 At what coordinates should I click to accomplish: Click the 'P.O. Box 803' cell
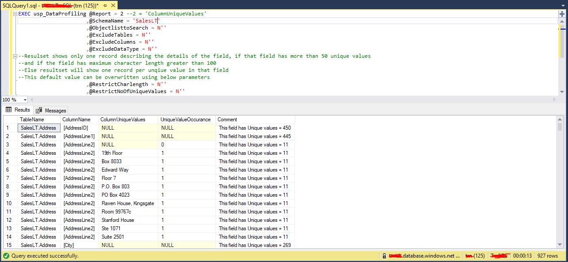pos(128,187)
